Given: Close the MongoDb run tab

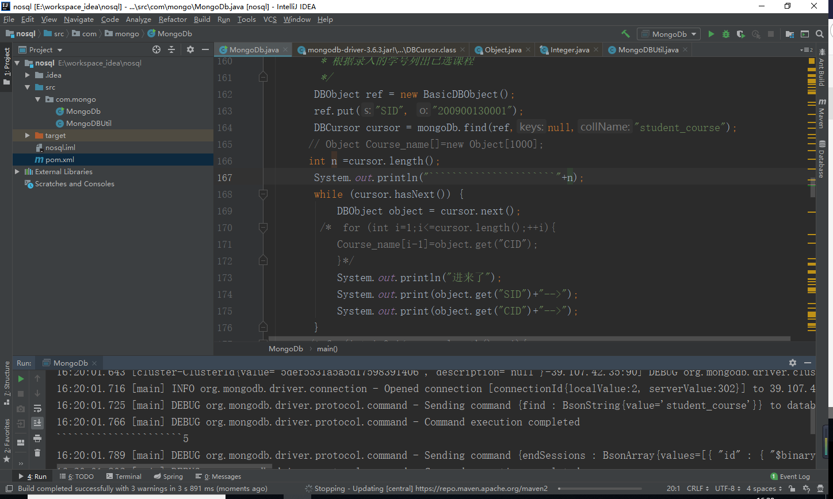Looking at the screenshot, I should coord(94,363).
